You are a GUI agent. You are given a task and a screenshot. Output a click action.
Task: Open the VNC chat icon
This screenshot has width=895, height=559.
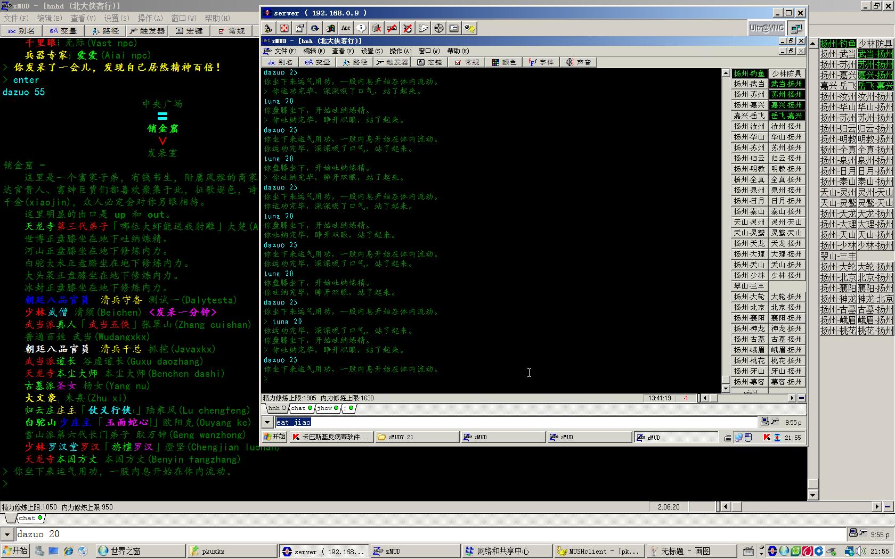(469, 28)
